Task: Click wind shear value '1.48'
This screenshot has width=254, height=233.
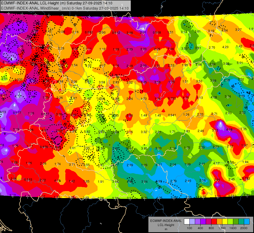Action: pos(144,115)
